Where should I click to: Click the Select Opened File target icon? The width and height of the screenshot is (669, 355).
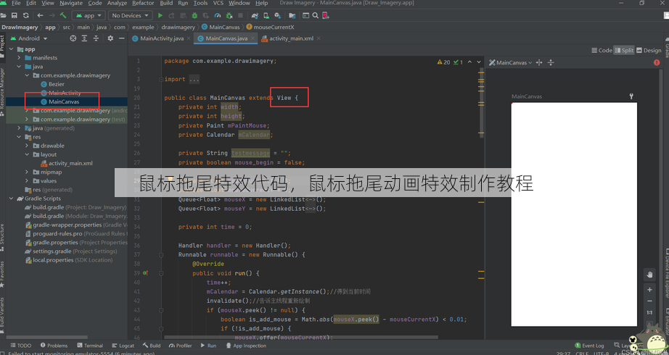point(73,38)
